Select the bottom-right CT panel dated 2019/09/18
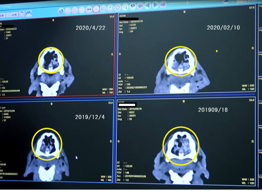The image size is (262, 191). [185, 141]
